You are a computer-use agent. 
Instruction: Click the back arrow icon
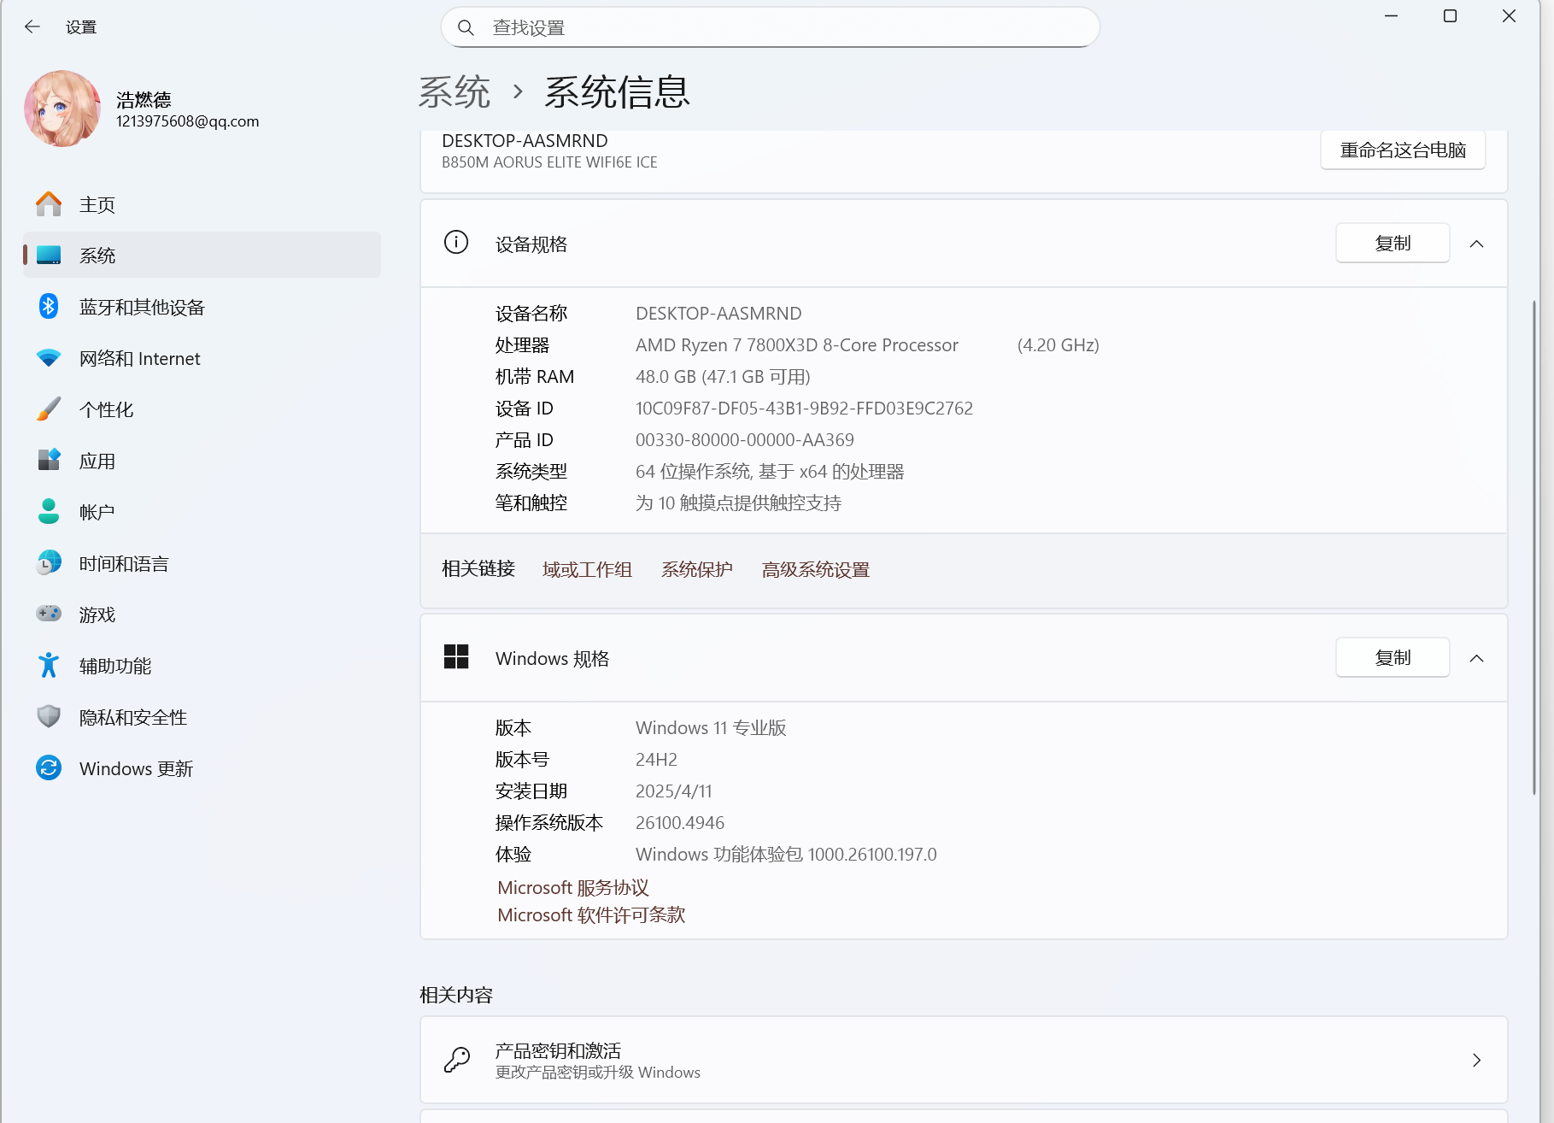click(32, 26)
